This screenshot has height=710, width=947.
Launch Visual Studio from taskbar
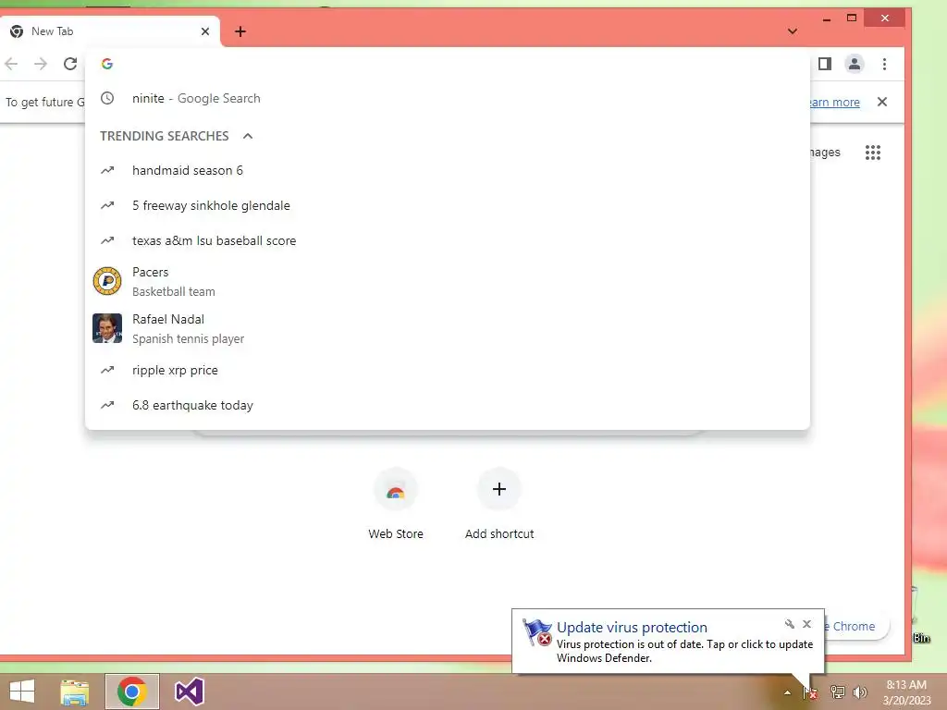coord(190,692)
